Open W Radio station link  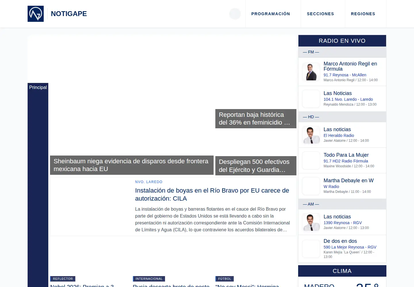(331, 187)
